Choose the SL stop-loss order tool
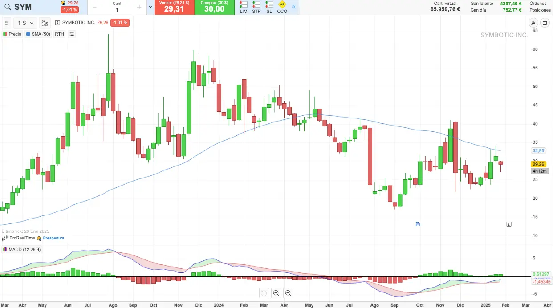The height and width of the screenshot is (308, 553). (269, 7)
